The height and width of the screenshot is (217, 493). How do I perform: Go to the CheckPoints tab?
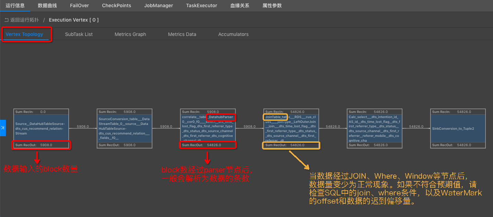click(x=117, y=5)
